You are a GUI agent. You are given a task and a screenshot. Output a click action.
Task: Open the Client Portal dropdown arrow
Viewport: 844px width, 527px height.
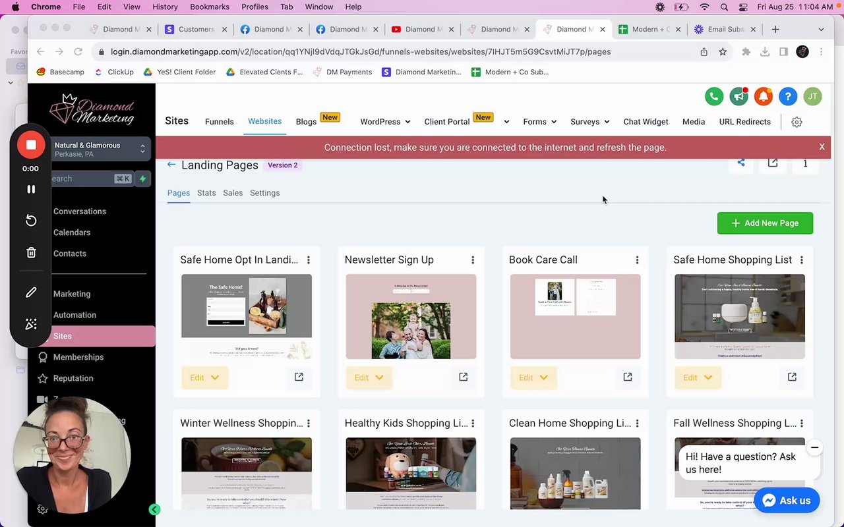click(x=506, y=122)
